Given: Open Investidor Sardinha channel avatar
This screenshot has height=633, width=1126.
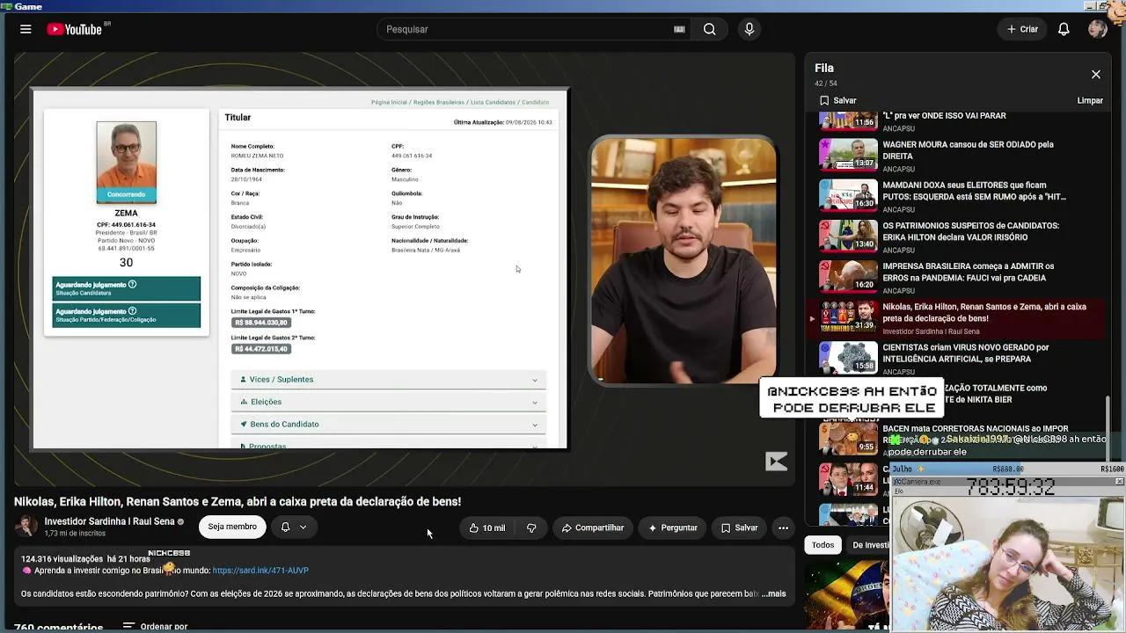Looking at the screenshot, I should click(x=26, y=527).
